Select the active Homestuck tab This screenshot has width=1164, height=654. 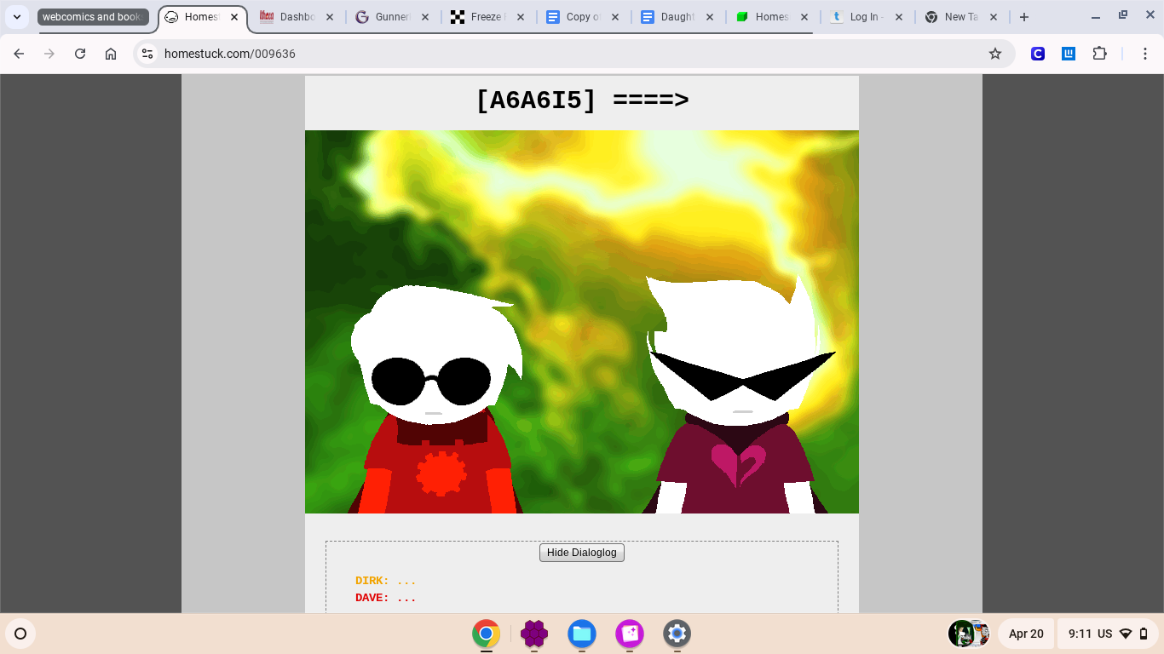tap(203, 17)
